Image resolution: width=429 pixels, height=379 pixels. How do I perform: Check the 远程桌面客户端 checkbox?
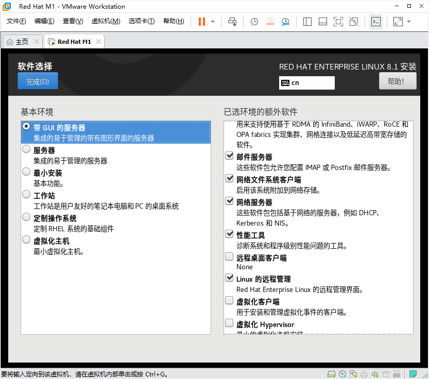pos(229,256)
